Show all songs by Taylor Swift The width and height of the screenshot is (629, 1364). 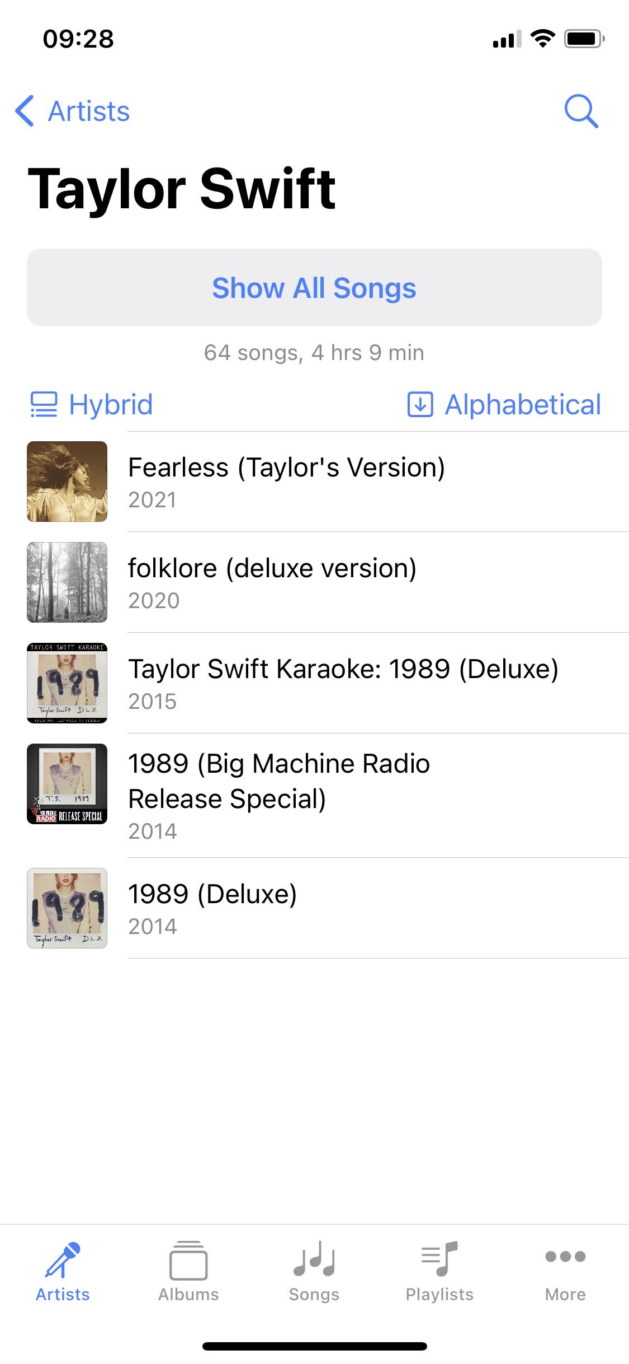tap(314, 287)
